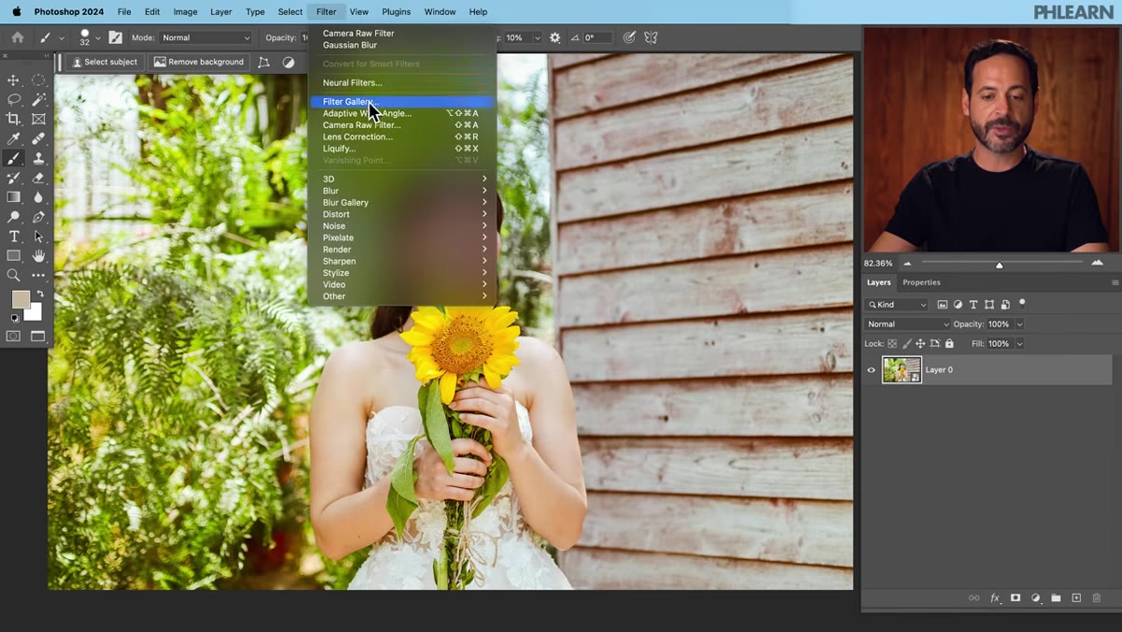The image size is (1122, 632).
Task: Click Remove background button
Action: click(199, 62)
